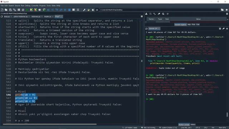Remove all variables with the eraser icon
This screenshot has width=229, height=129.
(x=159, y=14)
